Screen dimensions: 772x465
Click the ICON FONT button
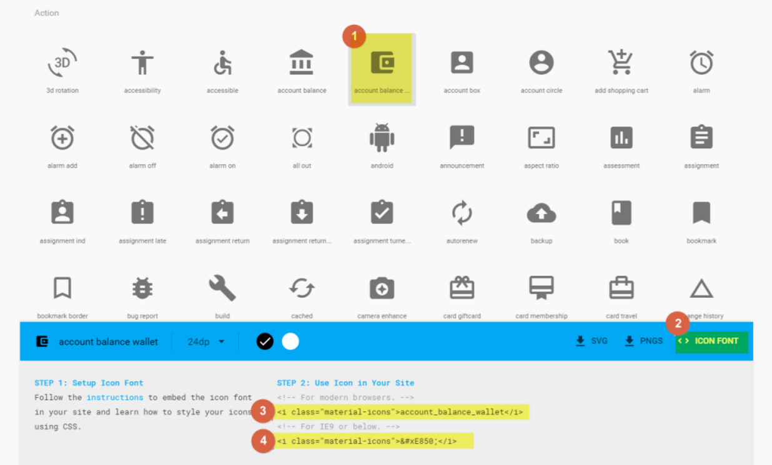711,341
